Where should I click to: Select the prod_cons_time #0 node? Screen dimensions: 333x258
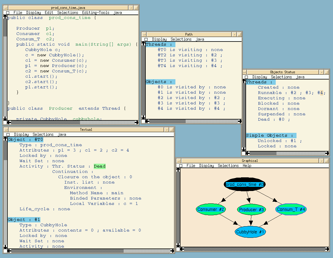245,184
